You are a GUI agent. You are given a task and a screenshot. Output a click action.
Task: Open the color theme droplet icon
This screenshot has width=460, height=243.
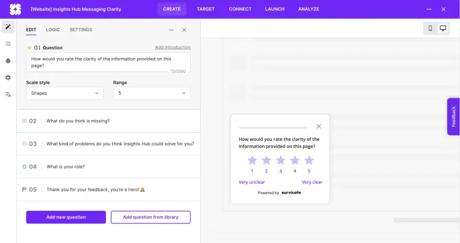point(8,61)
